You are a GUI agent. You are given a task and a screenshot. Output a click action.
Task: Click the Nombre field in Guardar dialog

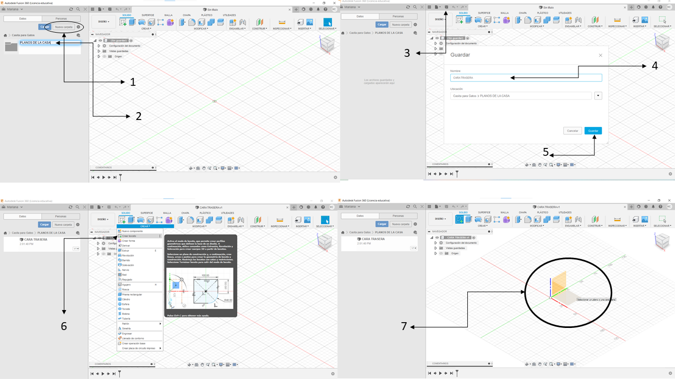(526, 77)
